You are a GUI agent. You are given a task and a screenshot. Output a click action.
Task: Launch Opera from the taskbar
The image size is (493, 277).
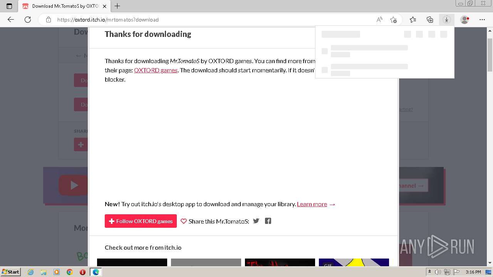(82, 272)
